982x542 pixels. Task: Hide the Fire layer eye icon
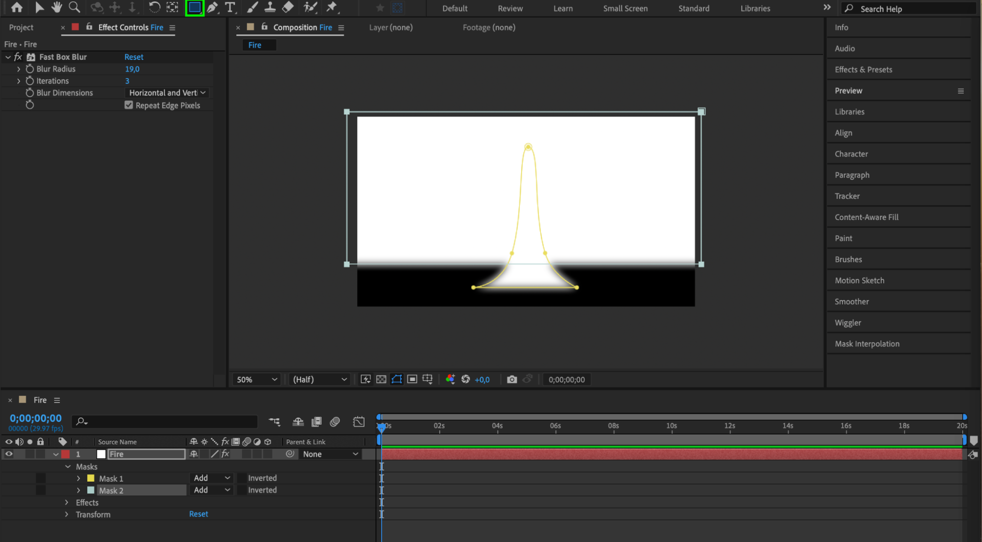9,454
